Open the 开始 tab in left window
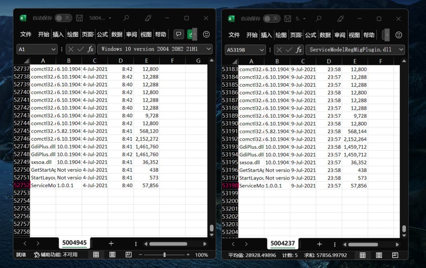426x268 pixels. click(43, 34)
